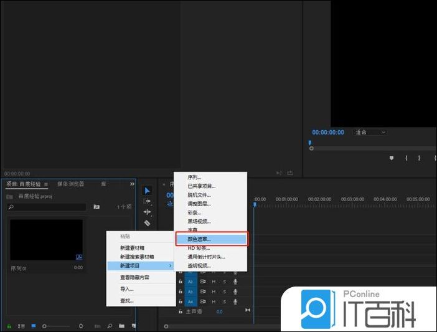This screenshot has width=437, height=332.
Task: Mute audio track A2
Action: click(x=214, y=281)
